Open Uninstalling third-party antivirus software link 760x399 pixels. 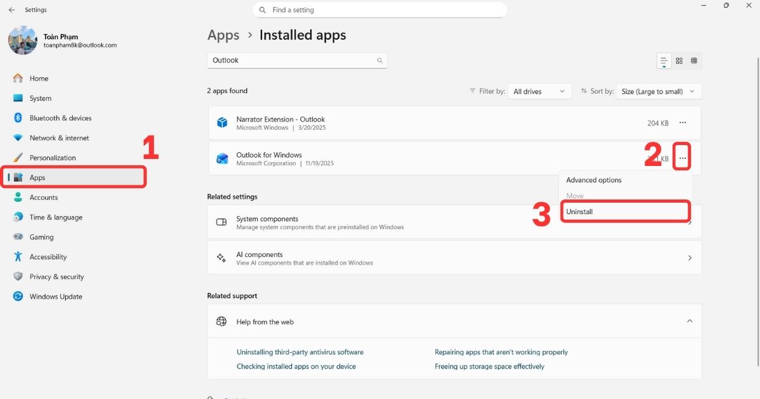300,352
